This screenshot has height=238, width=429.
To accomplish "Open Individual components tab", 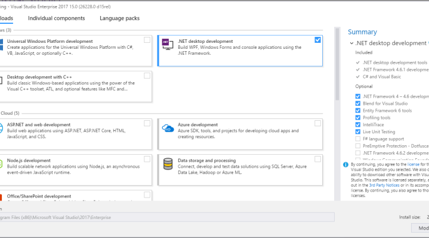I will coord(56,18).
